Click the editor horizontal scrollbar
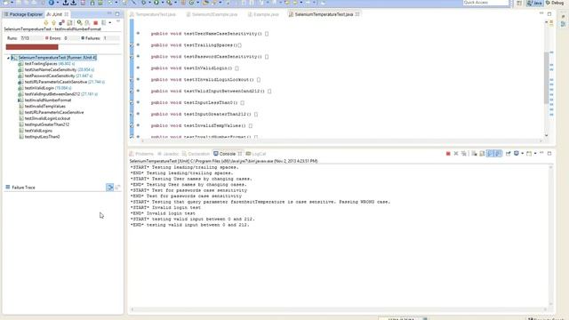This screenshot has height=320, width=569. (341, 140)
